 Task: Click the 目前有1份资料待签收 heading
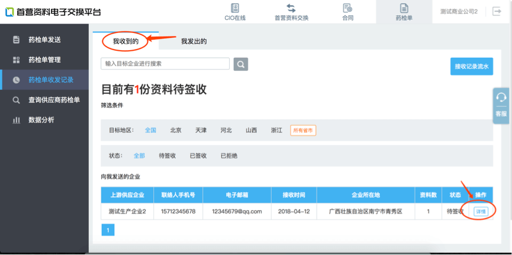coord(154,90)
